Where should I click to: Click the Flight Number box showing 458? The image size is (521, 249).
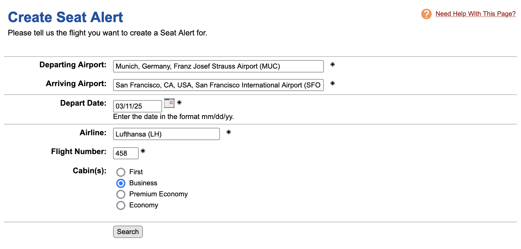(125, 153)
